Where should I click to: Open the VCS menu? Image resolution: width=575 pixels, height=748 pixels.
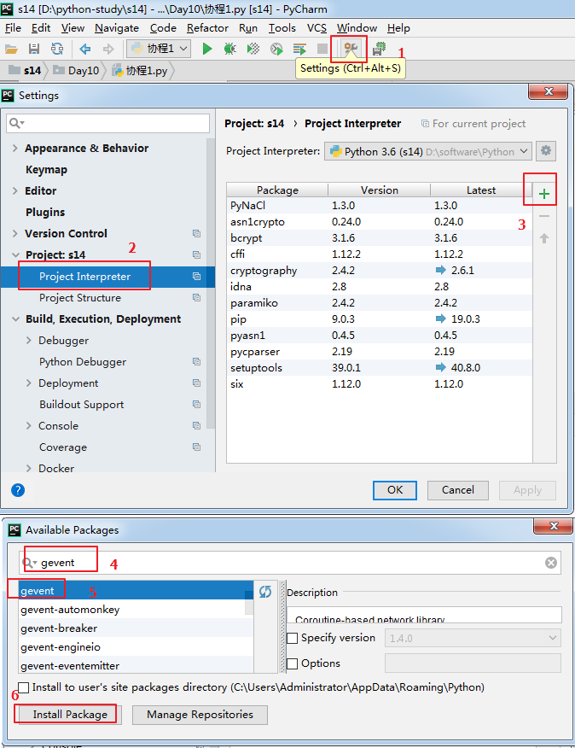click(317, 28)
